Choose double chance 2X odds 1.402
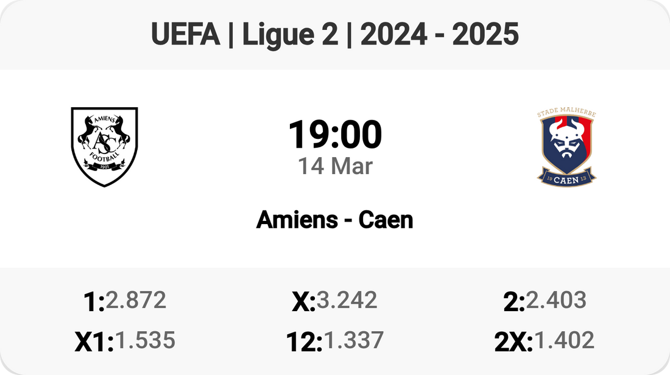This screenshot has width=670, height=375. [x=563, y=341]
